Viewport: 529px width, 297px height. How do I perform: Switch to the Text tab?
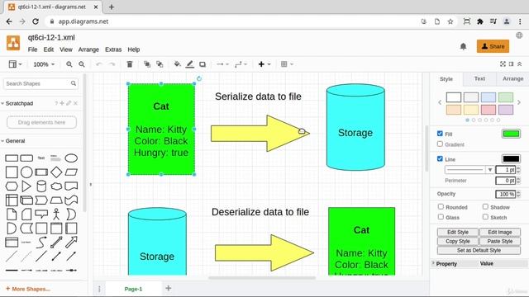click(x=479, y=79)
